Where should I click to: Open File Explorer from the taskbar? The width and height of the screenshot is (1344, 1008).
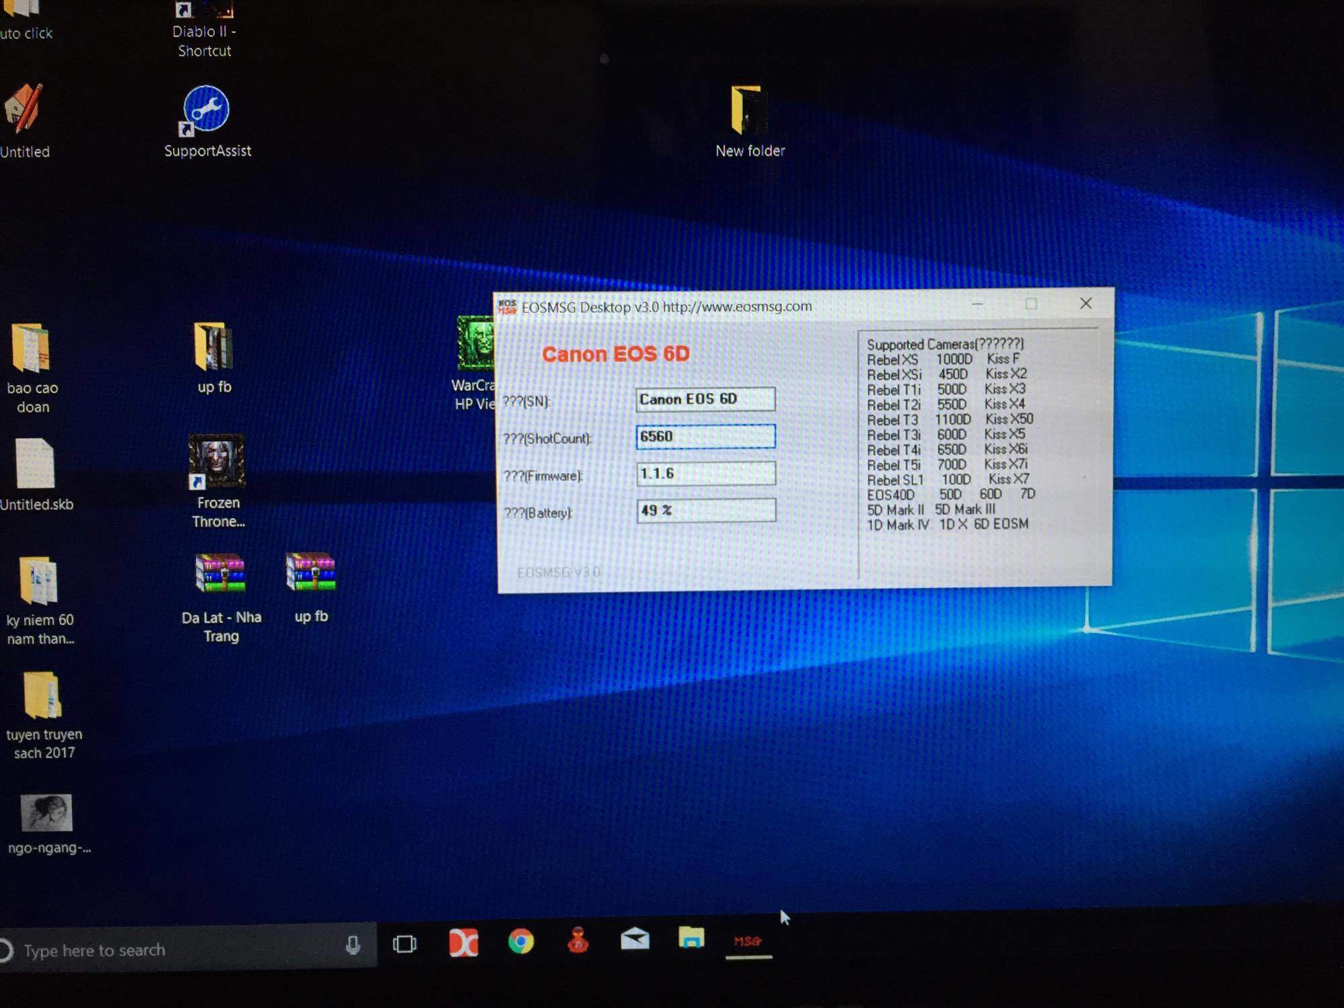pyautogui.click(x=691, y=937)
